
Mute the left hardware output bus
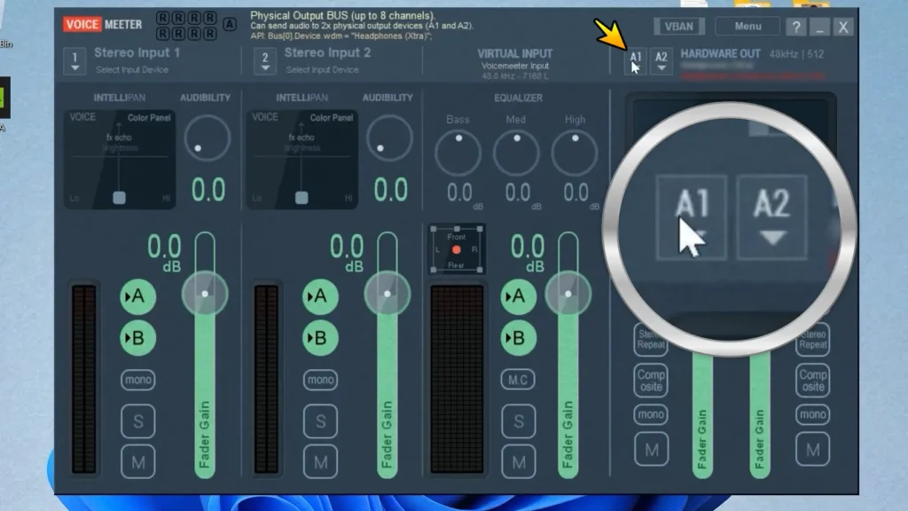tap(651, 450)
